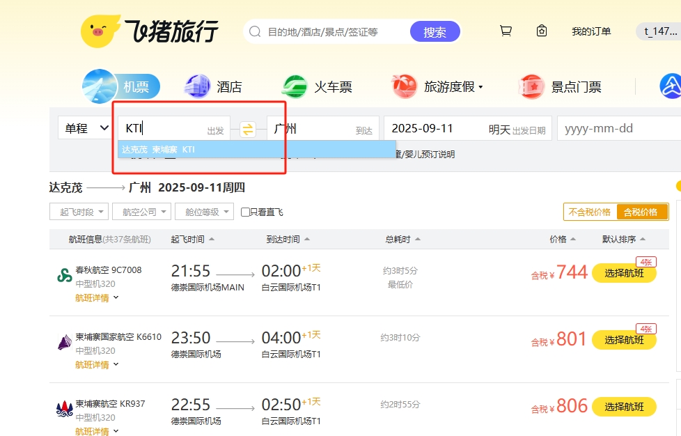Select 达克茂 柬埔寨 KTI suggestion

tap(256, 149)
